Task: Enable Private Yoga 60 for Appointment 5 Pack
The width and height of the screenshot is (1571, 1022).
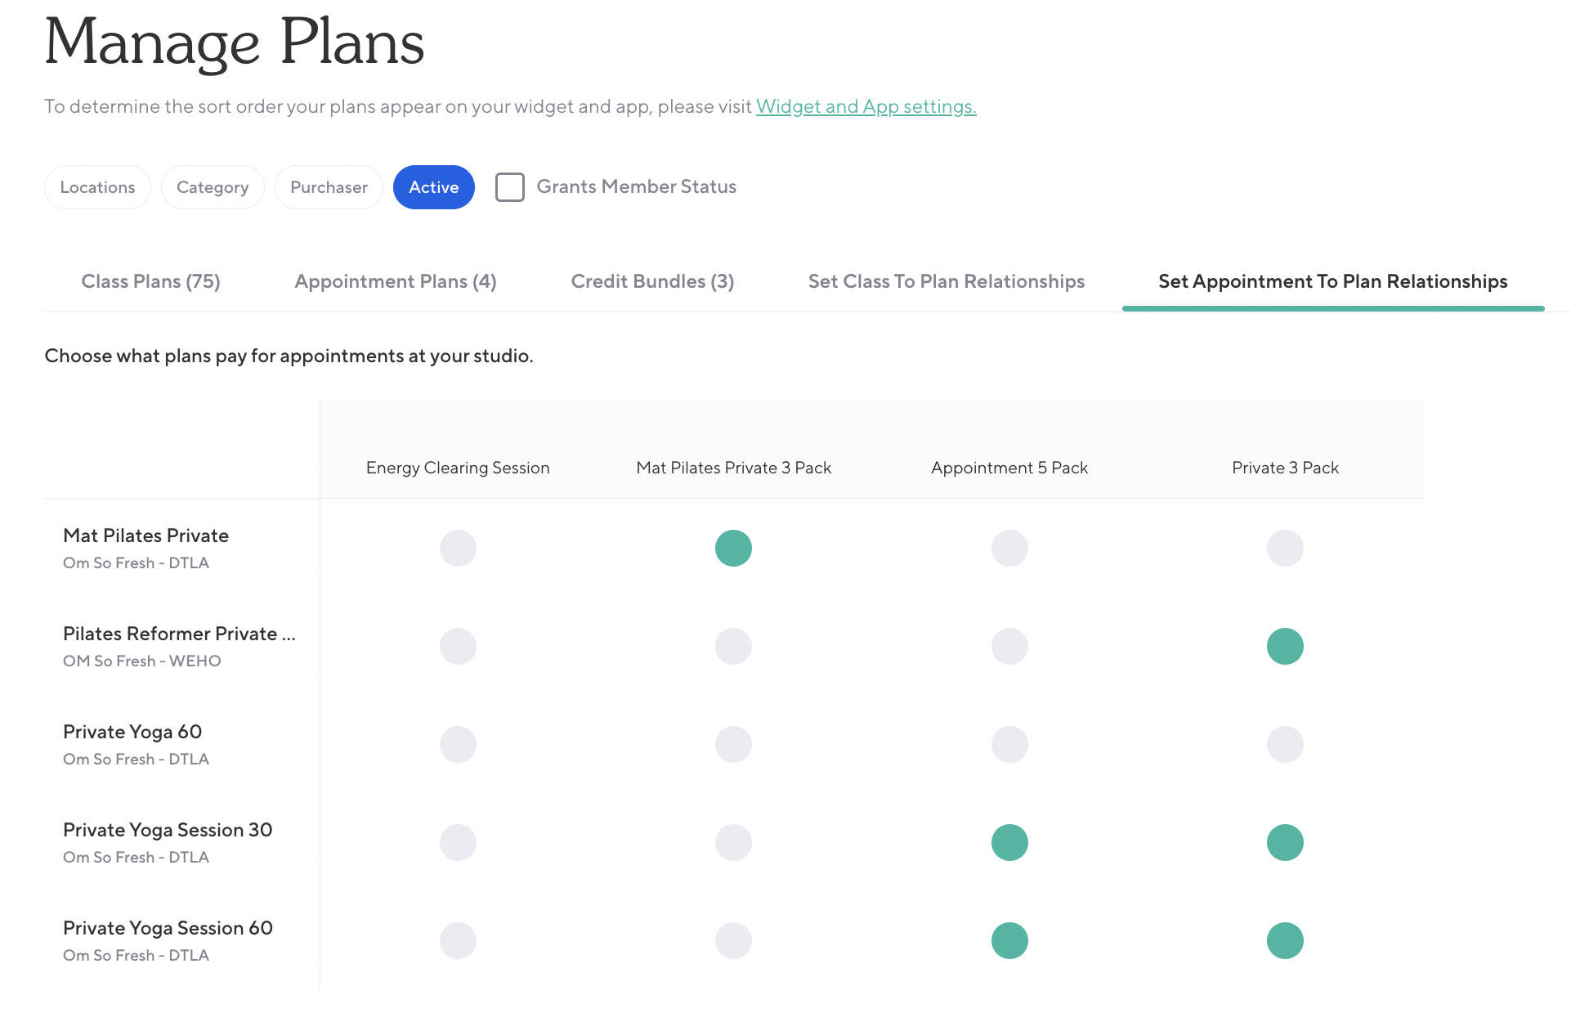Action: pyautogui.click(x=1009, y=744)
